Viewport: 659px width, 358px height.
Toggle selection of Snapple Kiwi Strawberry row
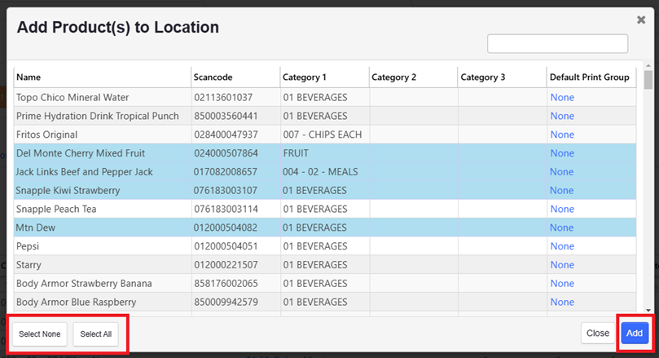(325, 190)
